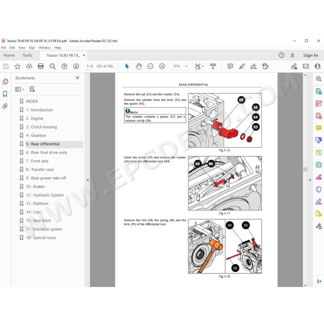Open the share with others icon
324x324 pixels.
coord(318,66)
